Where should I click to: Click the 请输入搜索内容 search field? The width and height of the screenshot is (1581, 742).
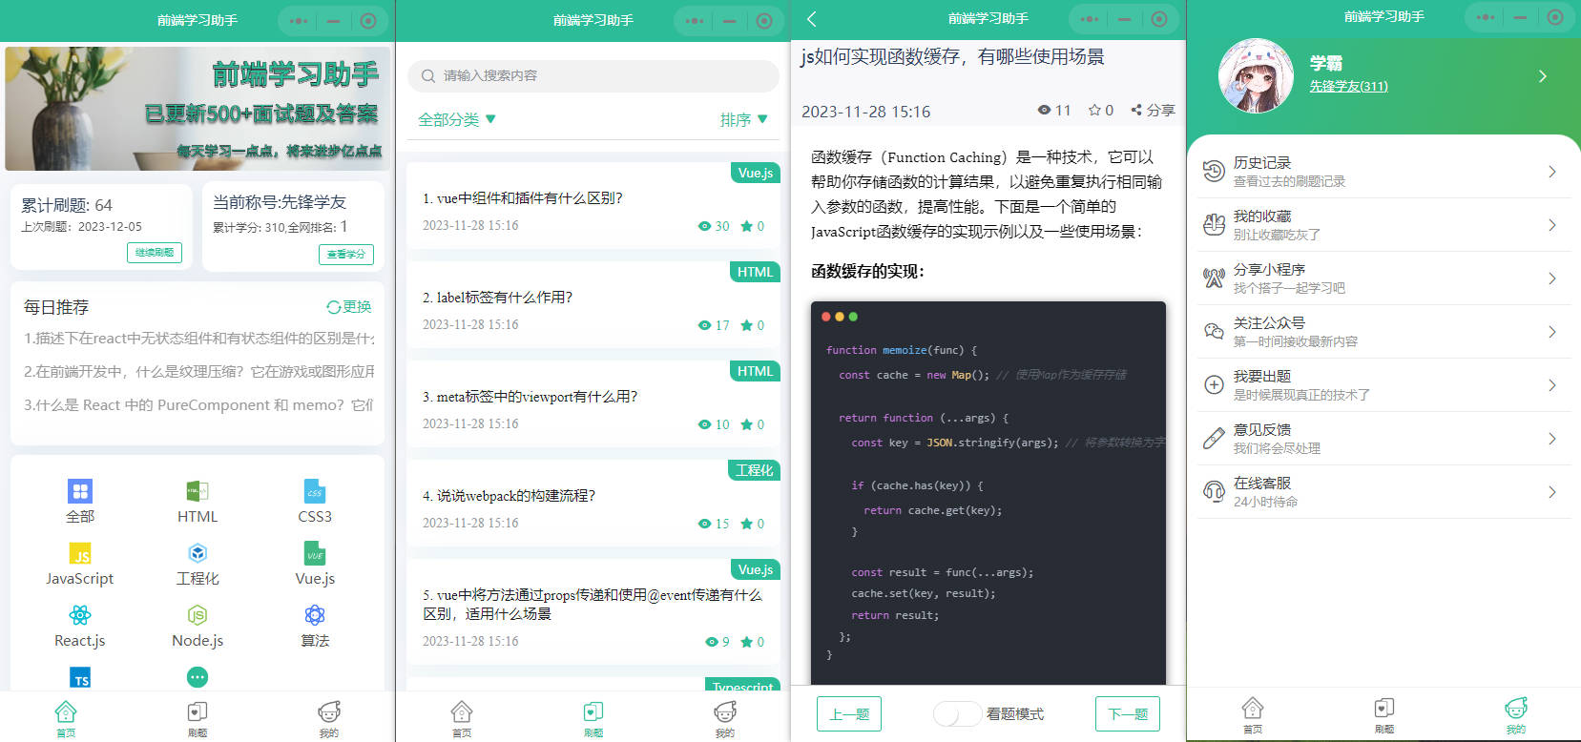coord(593,75)
